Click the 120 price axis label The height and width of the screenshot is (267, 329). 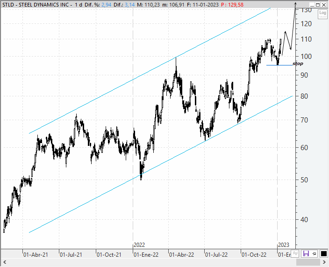coord(306,24)
